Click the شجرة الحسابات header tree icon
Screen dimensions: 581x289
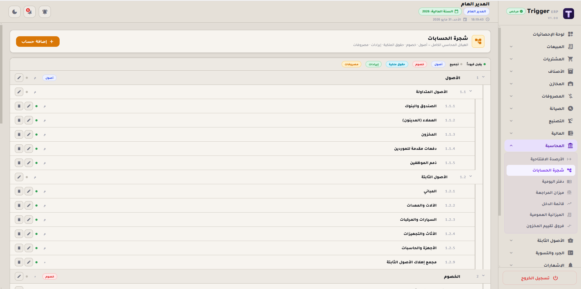tap(478, 41)
